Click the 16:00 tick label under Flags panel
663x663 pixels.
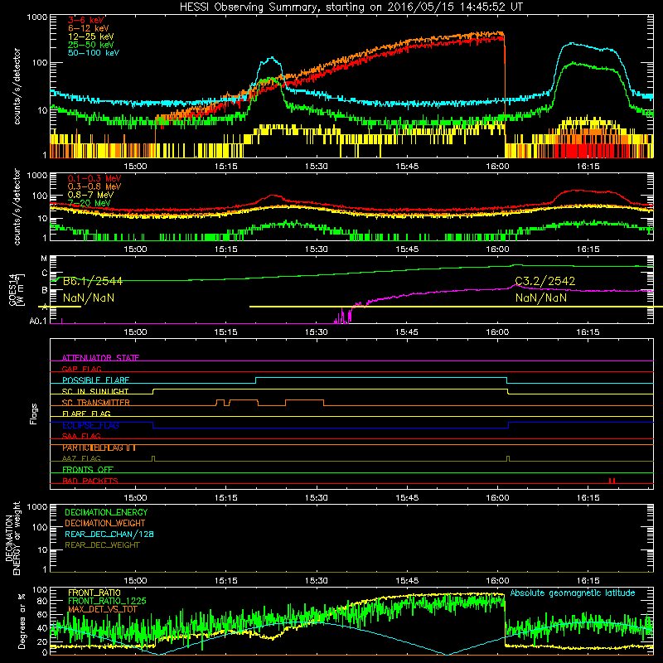(x=497, y=498)
